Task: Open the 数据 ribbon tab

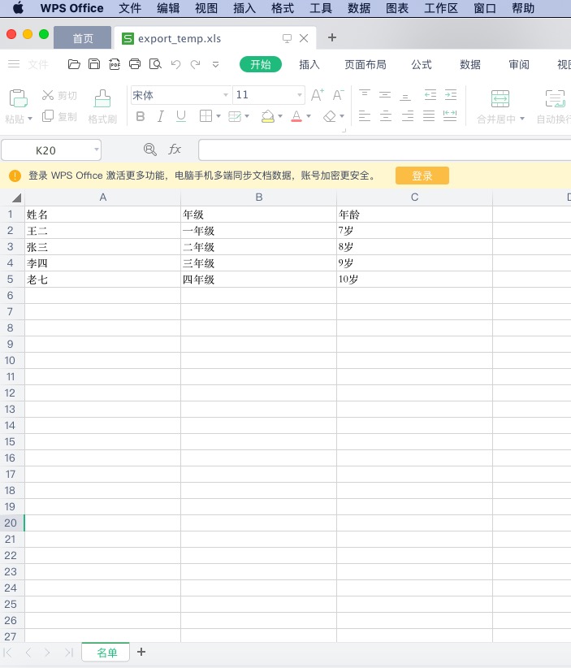Action: pos(470,64)
